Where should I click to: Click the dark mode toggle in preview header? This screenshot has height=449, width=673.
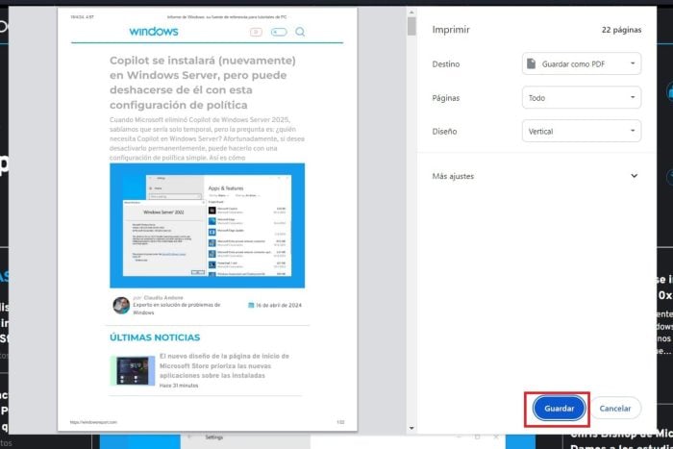[x=279, y=32]
